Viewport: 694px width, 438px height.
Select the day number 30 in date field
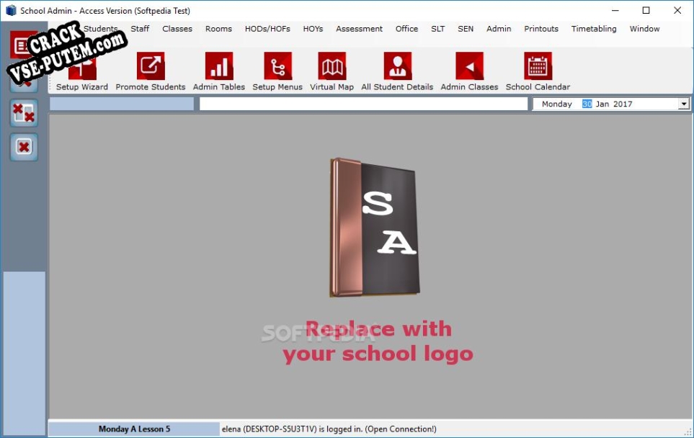pyautogui.click(x=587, y=104)
